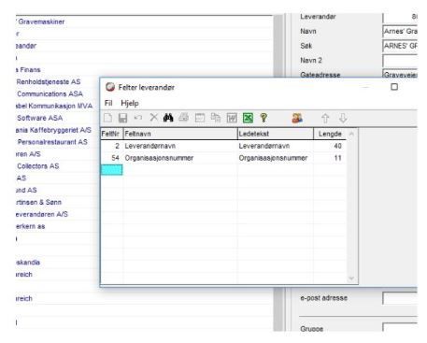Viewport: 427px width, 343px height.
Task: Click the Feltnavn column header
Action: [x=180, y=134]
